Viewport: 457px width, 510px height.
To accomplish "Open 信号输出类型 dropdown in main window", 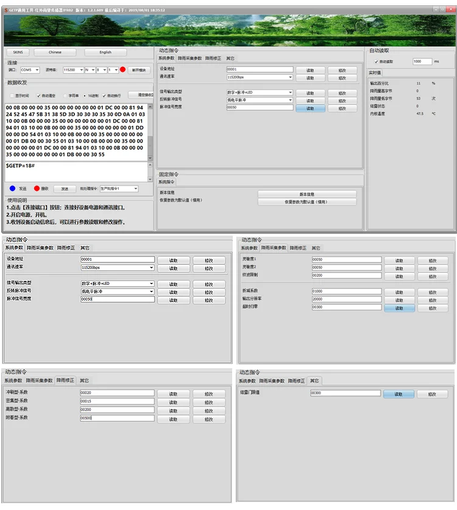I will pos(260,93).
